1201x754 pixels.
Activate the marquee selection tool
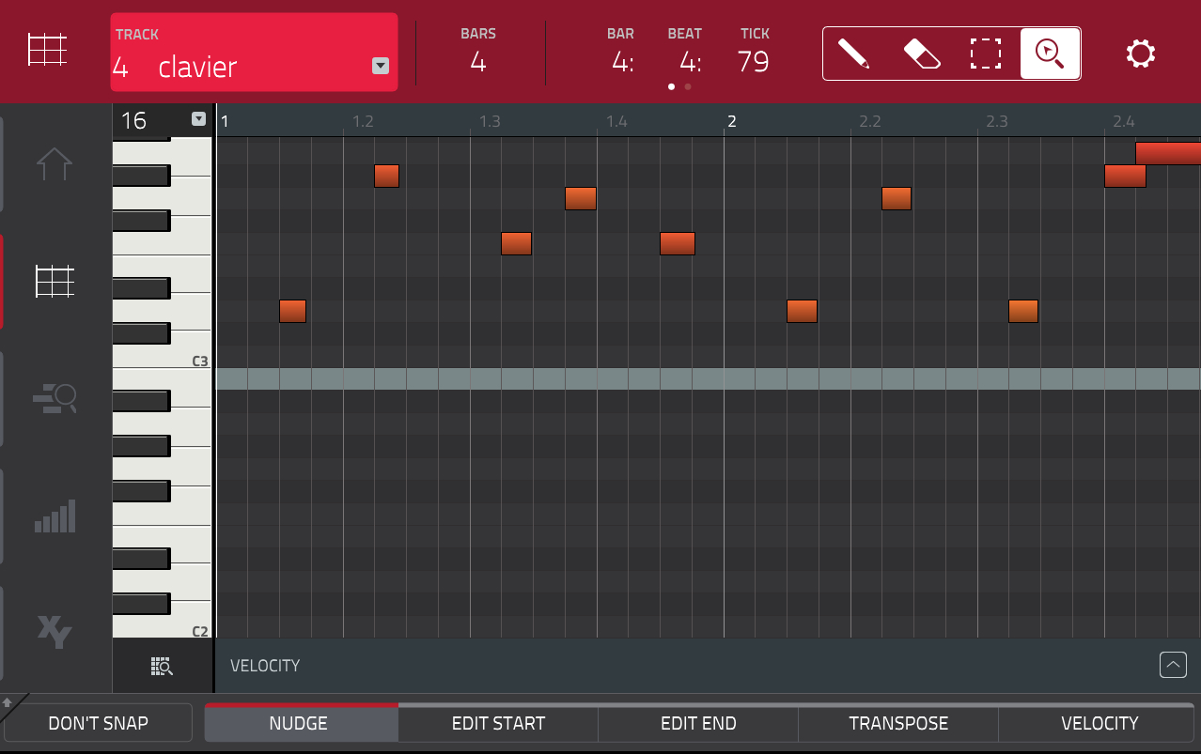[x=985, y=54]
